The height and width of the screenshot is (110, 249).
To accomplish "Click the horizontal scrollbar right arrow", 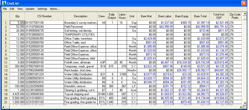I will point(241,107).
